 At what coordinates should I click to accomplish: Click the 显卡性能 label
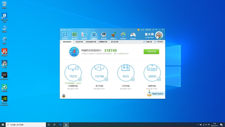(100, 86)
